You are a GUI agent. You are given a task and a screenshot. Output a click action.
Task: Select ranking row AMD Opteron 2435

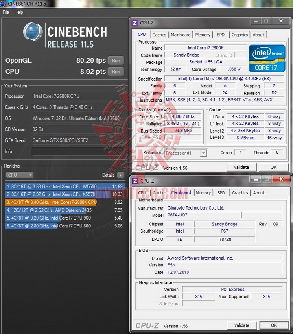65,210
